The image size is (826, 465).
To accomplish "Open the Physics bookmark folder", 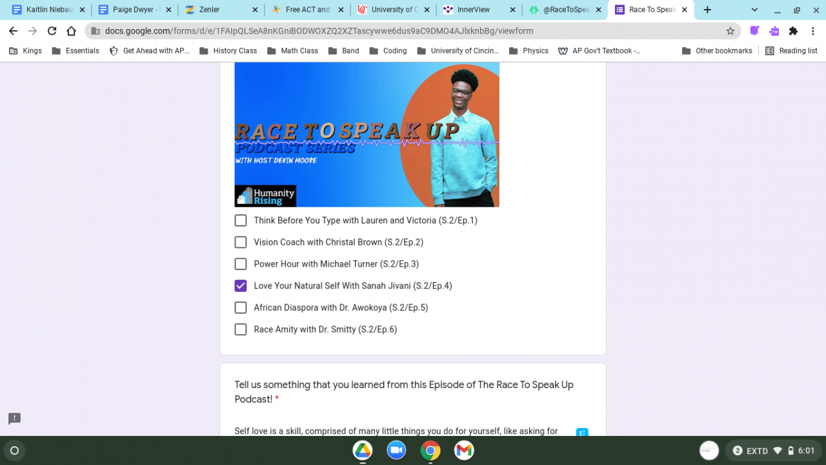I will click(x=529, y=50).
